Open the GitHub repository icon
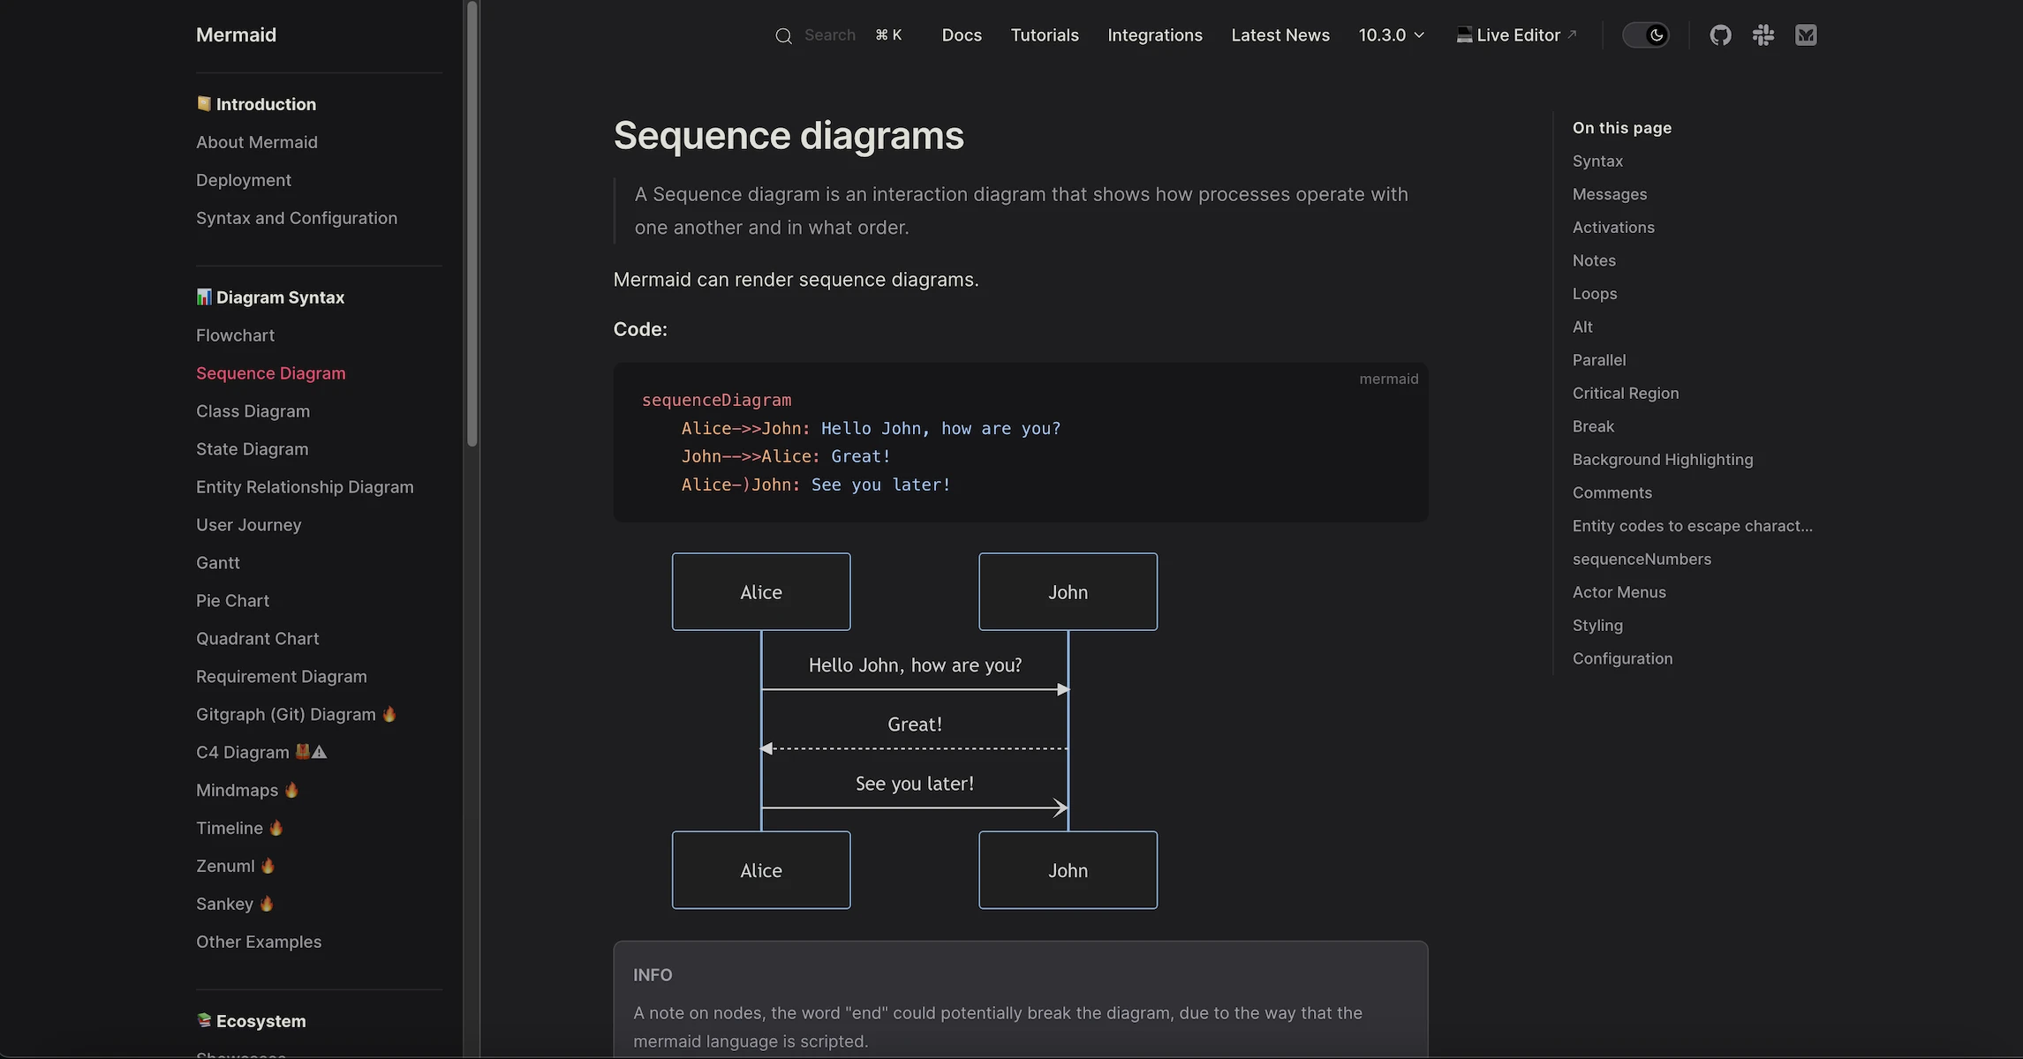 point(1720,35)
